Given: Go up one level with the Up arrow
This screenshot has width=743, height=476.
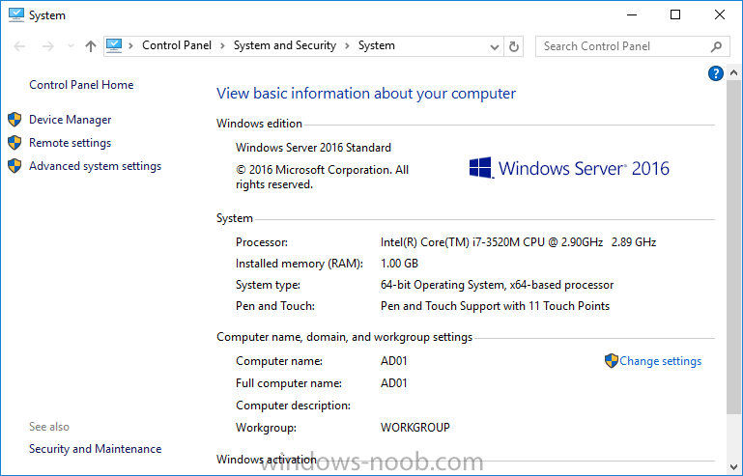Looking at the screenshot, I should click(91, 46).
